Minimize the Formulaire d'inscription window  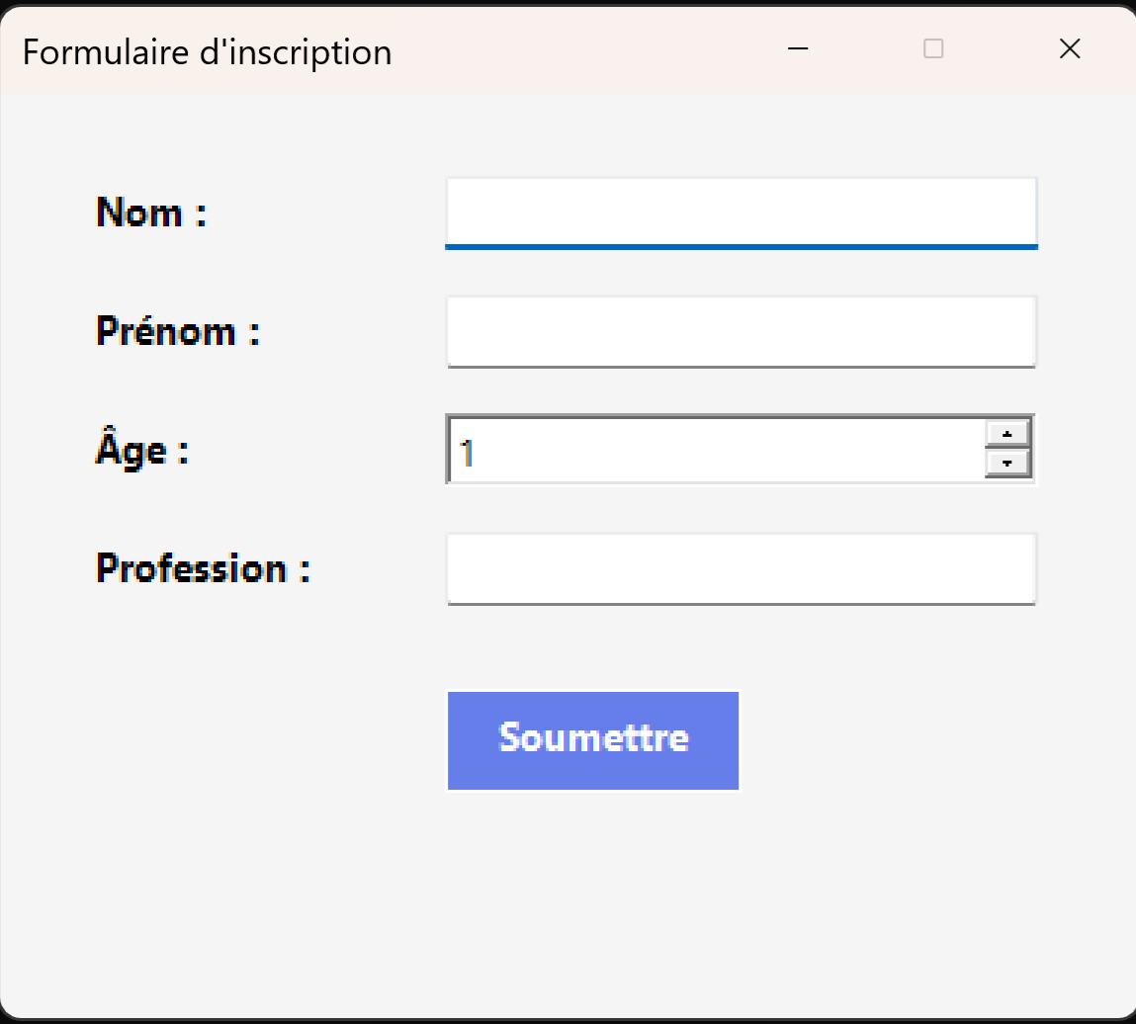click(798, 48)
